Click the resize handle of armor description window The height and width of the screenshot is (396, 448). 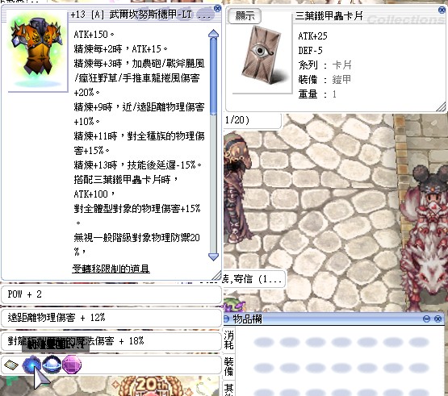coord(217,276)
